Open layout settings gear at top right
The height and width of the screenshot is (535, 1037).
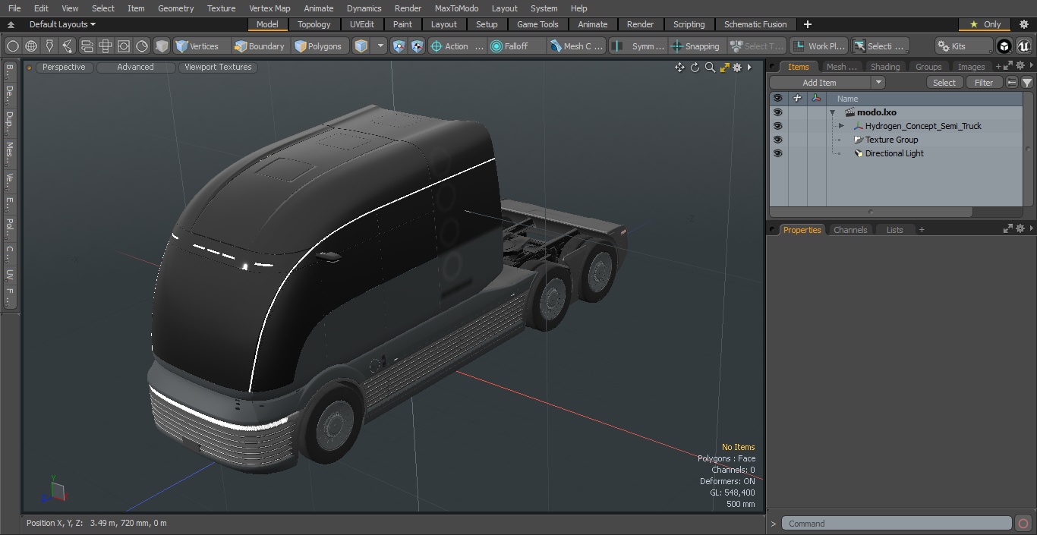1023,24
